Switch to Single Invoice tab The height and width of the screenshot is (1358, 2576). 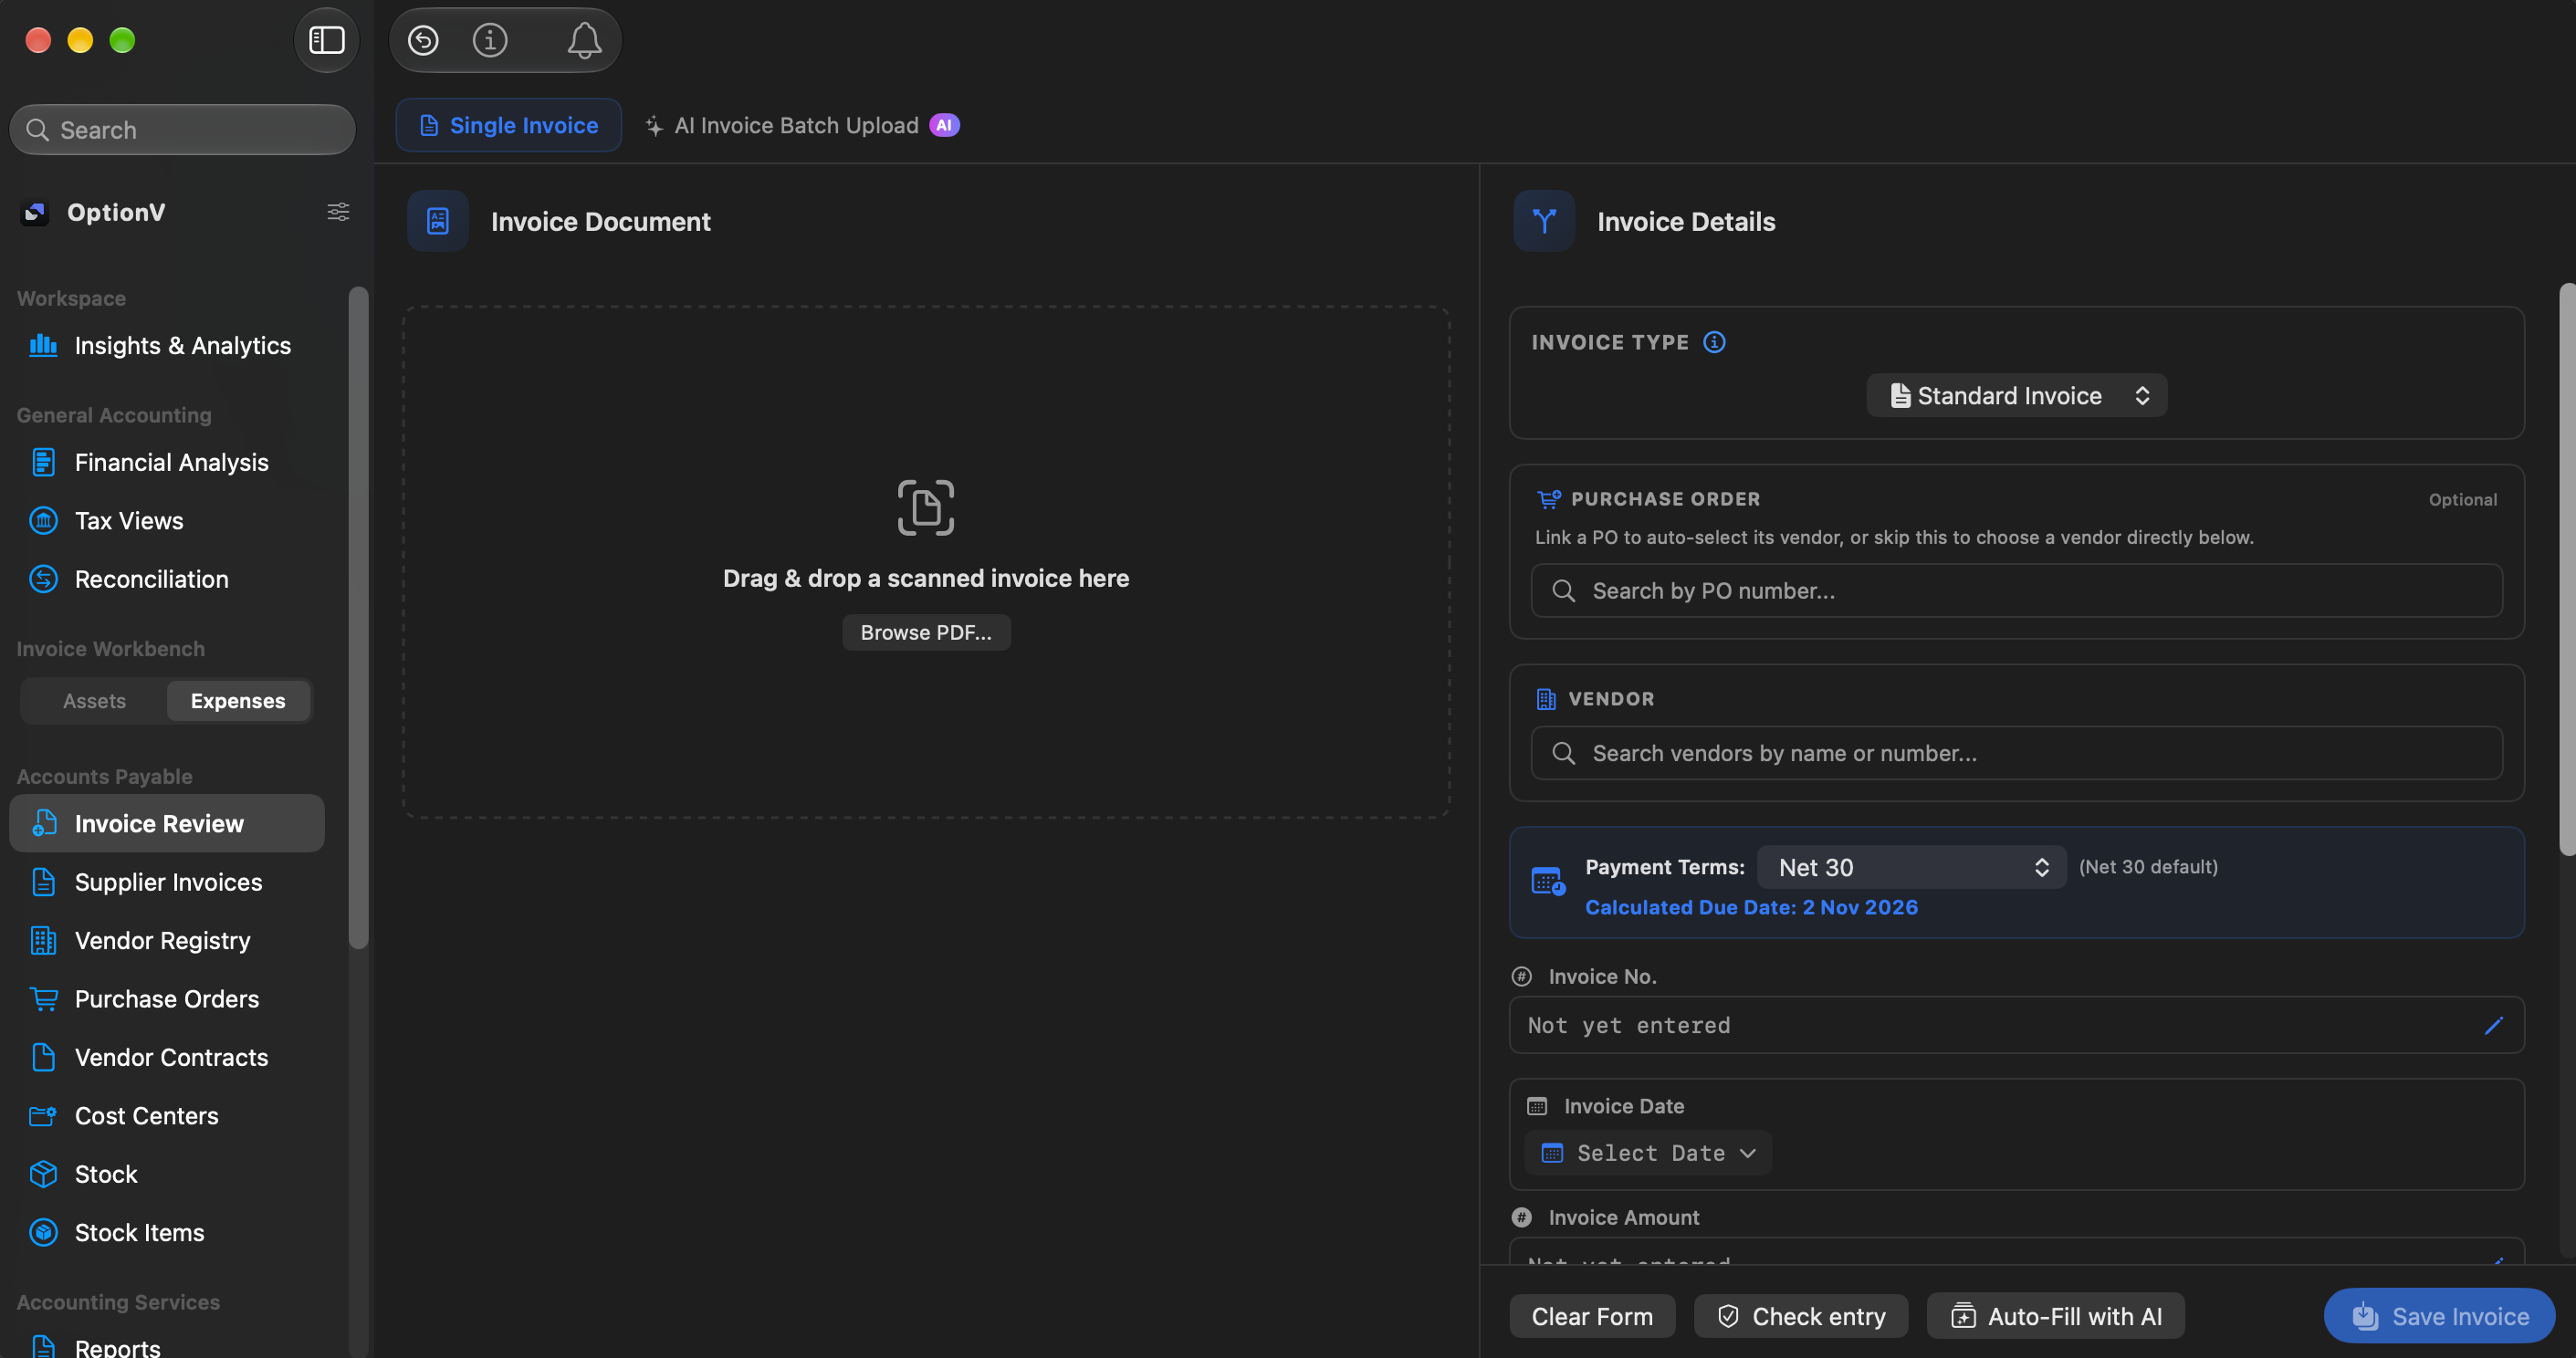pos(509,125)
